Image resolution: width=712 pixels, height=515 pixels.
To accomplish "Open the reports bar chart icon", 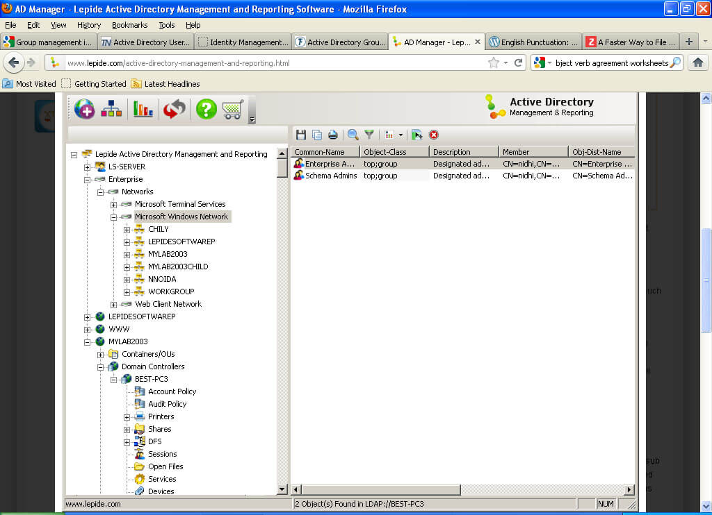I will click(143, 109).
